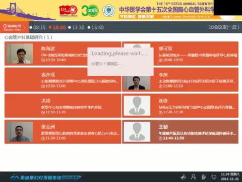The width and height of the screenshot is (242, 182).
Task: Click the 11:30-11:40 time text
Action: (x=55, y=138)
